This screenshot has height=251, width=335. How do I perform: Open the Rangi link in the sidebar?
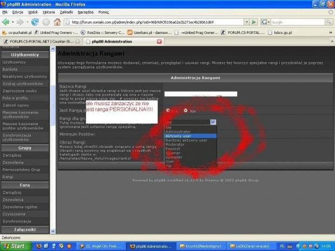[x=8, y=176]
